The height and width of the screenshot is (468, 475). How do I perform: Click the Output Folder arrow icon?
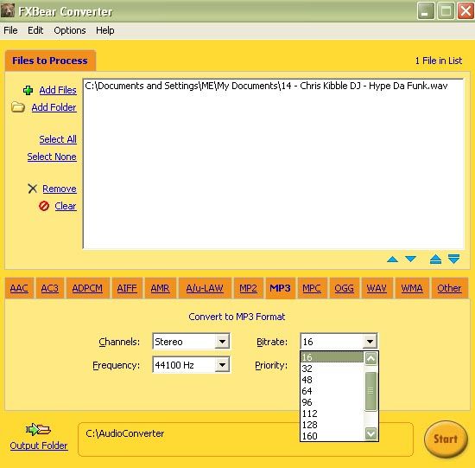click(38, 429)
